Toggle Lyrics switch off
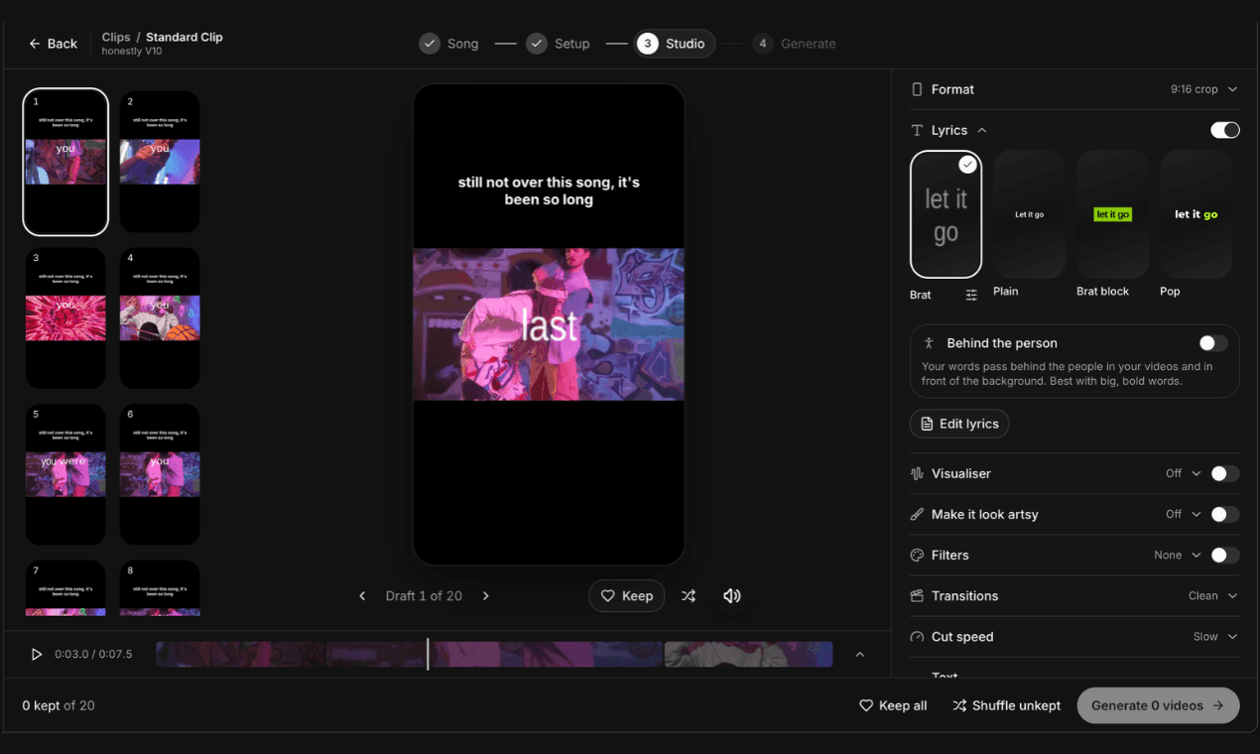This screenshot has width=1260, height=754. click(1225, 130)
